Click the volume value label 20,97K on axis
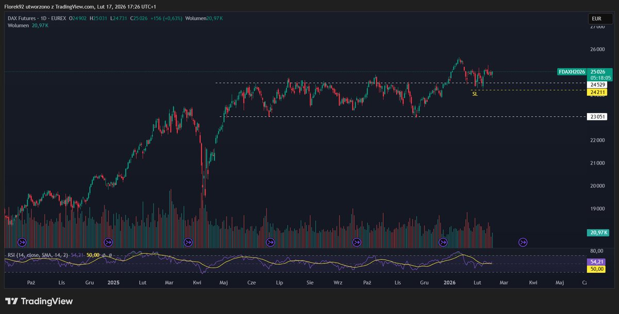Image resolution: width=619 pixels, height=314 pixels. click(x=598, y=233)
